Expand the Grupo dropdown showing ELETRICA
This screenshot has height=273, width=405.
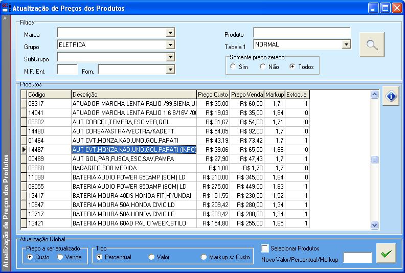coord(170,45)
